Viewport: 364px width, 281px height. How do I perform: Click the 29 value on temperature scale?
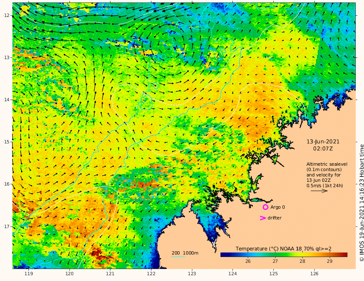329,261
